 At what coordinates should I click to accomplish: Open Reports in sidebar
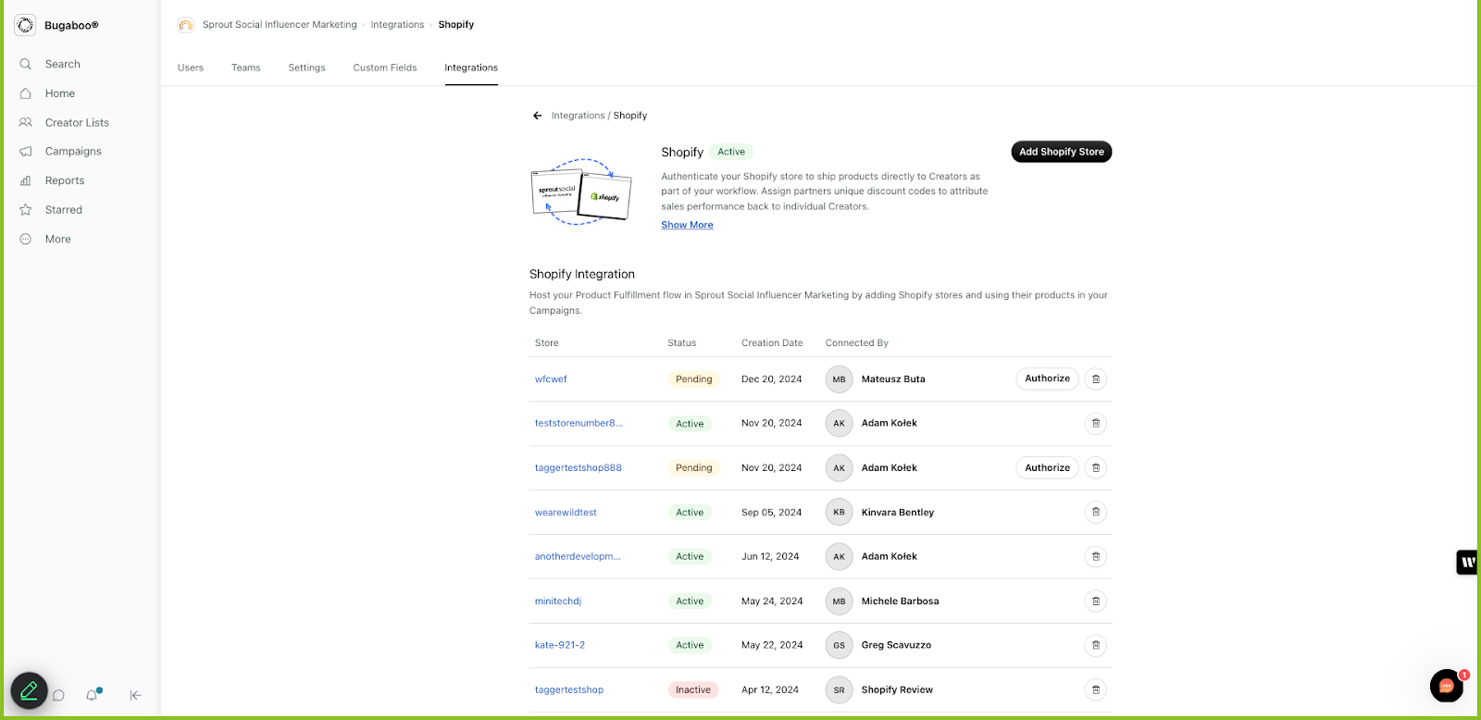click(x=64, y=180)
